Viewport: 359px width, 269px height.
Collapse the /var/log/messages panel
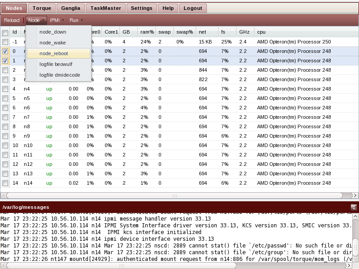[x=354, y=207]
